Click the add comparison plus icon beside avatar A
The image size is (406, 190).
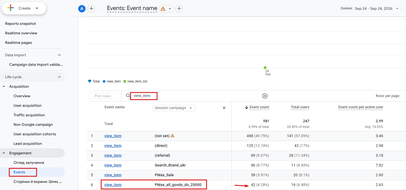point(91,9)
